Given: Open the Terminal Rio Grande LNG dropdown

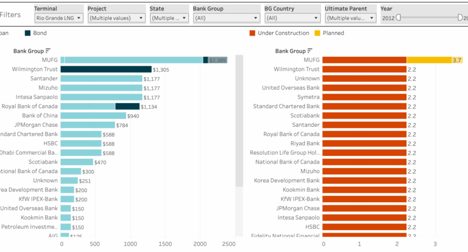Looking at the screenshot, I should pyautogui.click(x=58, y=18).
